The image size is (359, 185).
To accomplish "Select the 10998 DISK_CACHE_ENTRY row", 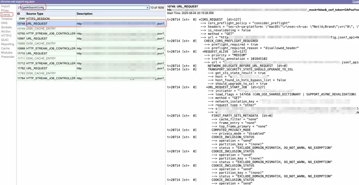I will tap(91, 44).
